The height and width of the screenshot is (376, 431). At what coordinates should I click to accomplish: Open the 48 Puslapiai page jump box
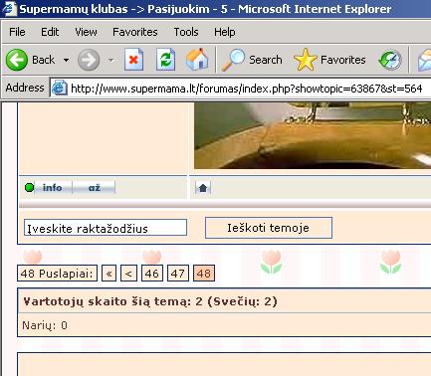57,274
